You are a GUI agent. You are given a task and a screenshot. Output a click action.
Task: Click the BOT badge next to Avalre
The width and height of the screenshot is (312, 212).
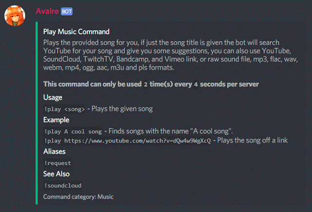(67, 11)
